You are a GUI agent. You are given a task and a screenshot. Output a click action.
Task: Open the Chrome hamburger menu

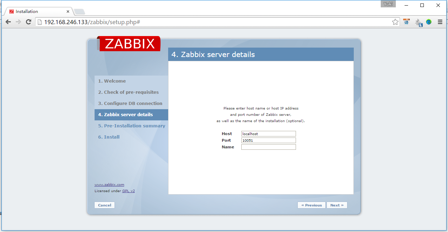tap(440, 22)
